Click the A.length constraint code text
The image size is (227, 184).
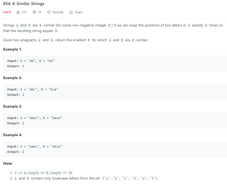pyautogui.click(x=43, y=173)
